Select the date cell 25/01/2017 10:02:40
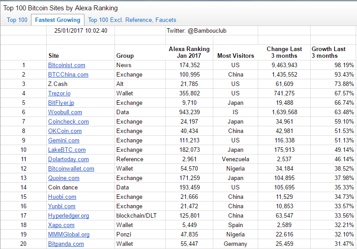 (x=80, y=30)
